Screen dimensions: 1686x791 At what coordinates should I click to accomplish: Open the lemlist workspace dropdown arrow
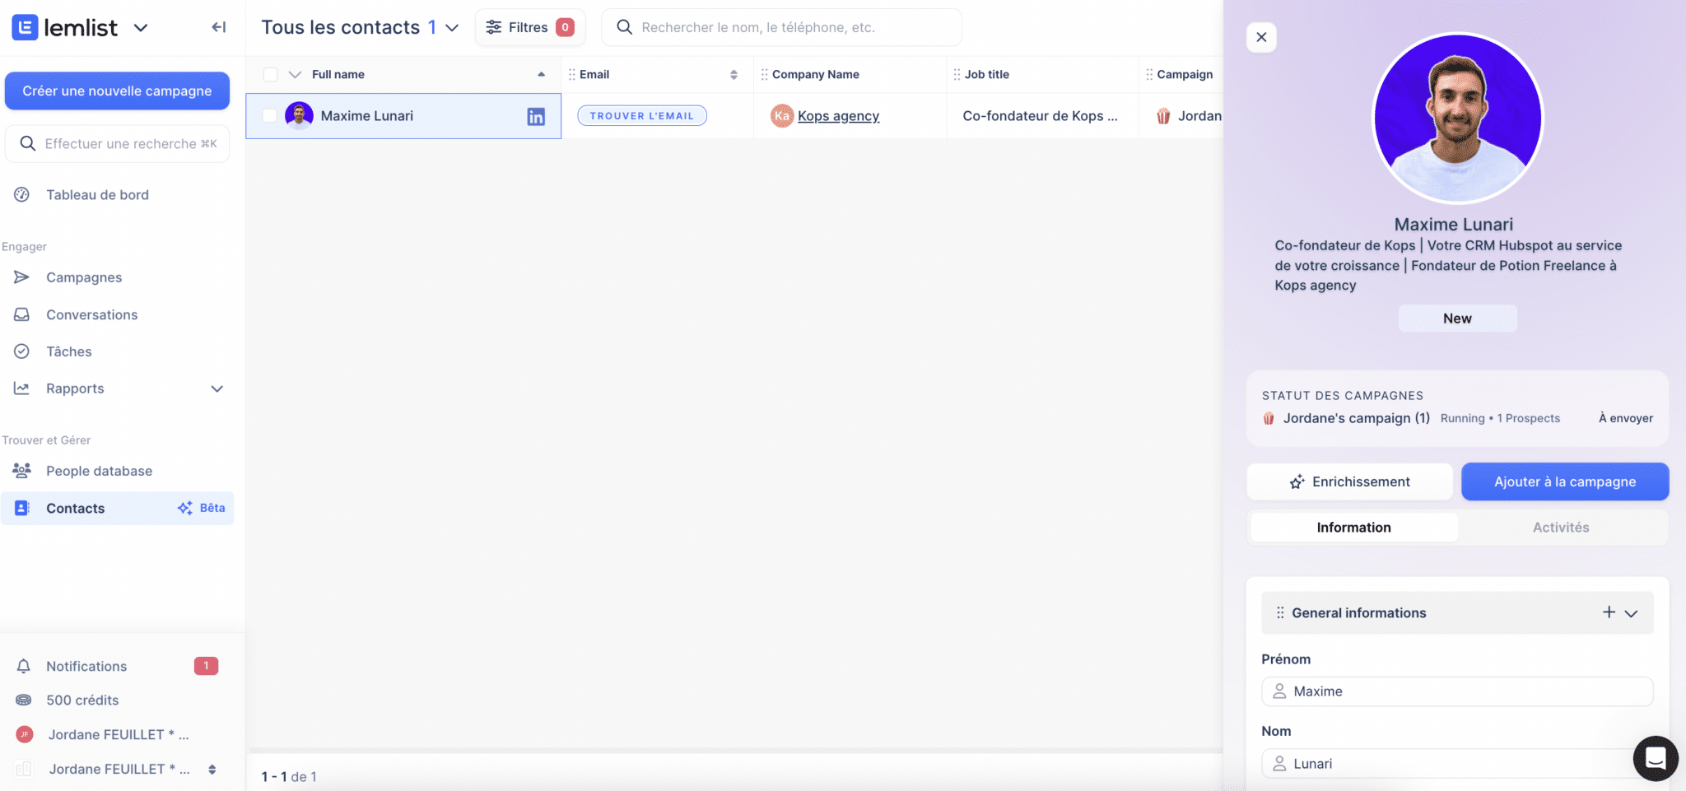(141, 27)
